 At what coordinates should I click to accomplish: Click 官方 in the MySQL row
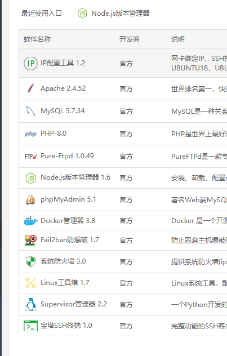(x=126, y=112)
